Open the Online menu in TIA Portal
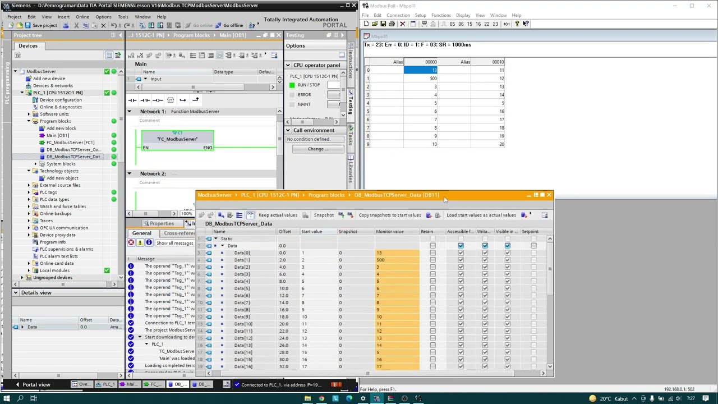This screenshot has width=718, height=404. (82, 16)
